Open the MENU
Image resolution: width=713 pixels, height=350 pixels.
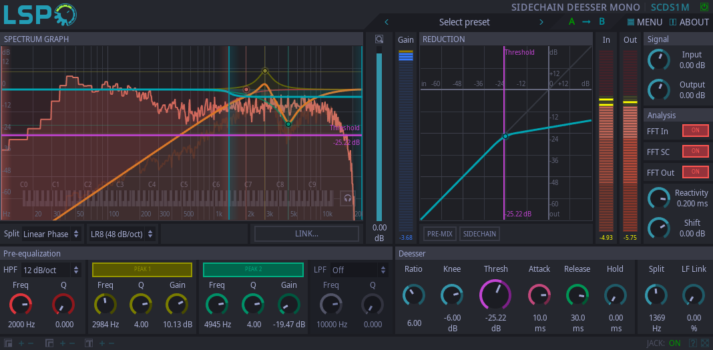[x=644, y=22]
